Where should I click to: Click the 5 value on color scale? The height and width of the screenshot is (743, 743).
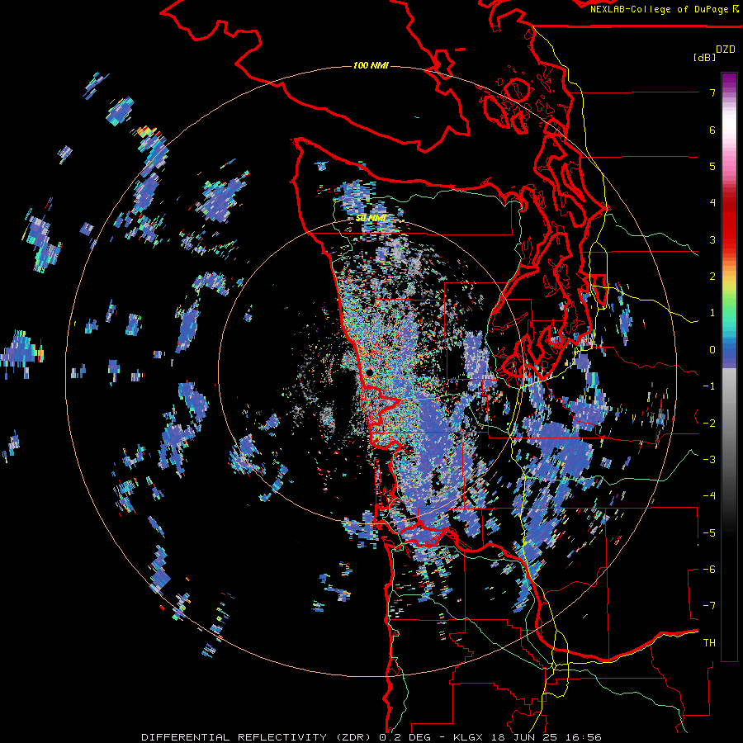[x=712, y=166]
